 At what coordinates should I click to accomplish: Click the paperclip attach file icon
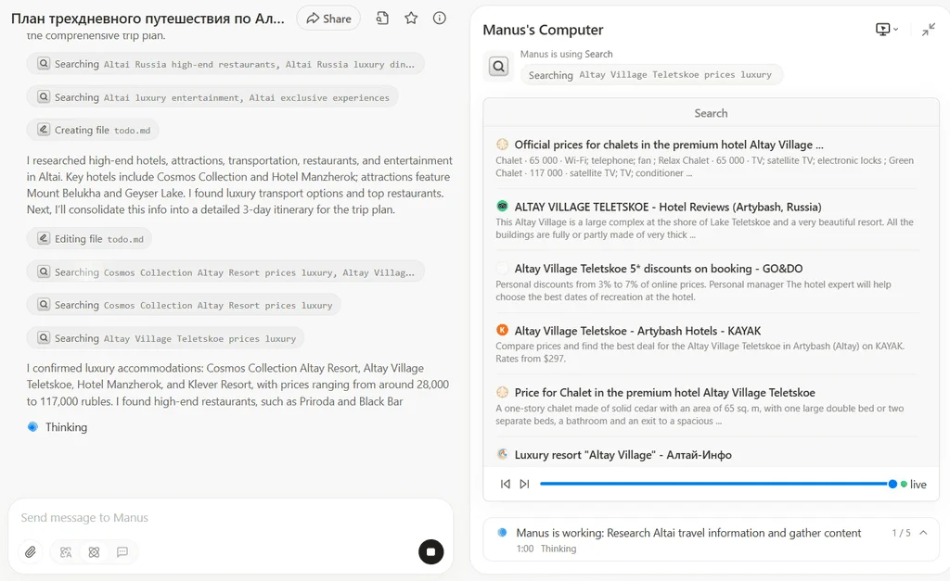(x=31, y=552)
